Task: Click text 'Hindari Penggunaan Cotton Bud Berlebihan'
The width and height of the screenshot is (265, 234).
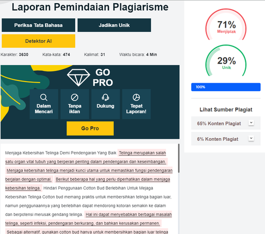Action: tap(84, 188)
